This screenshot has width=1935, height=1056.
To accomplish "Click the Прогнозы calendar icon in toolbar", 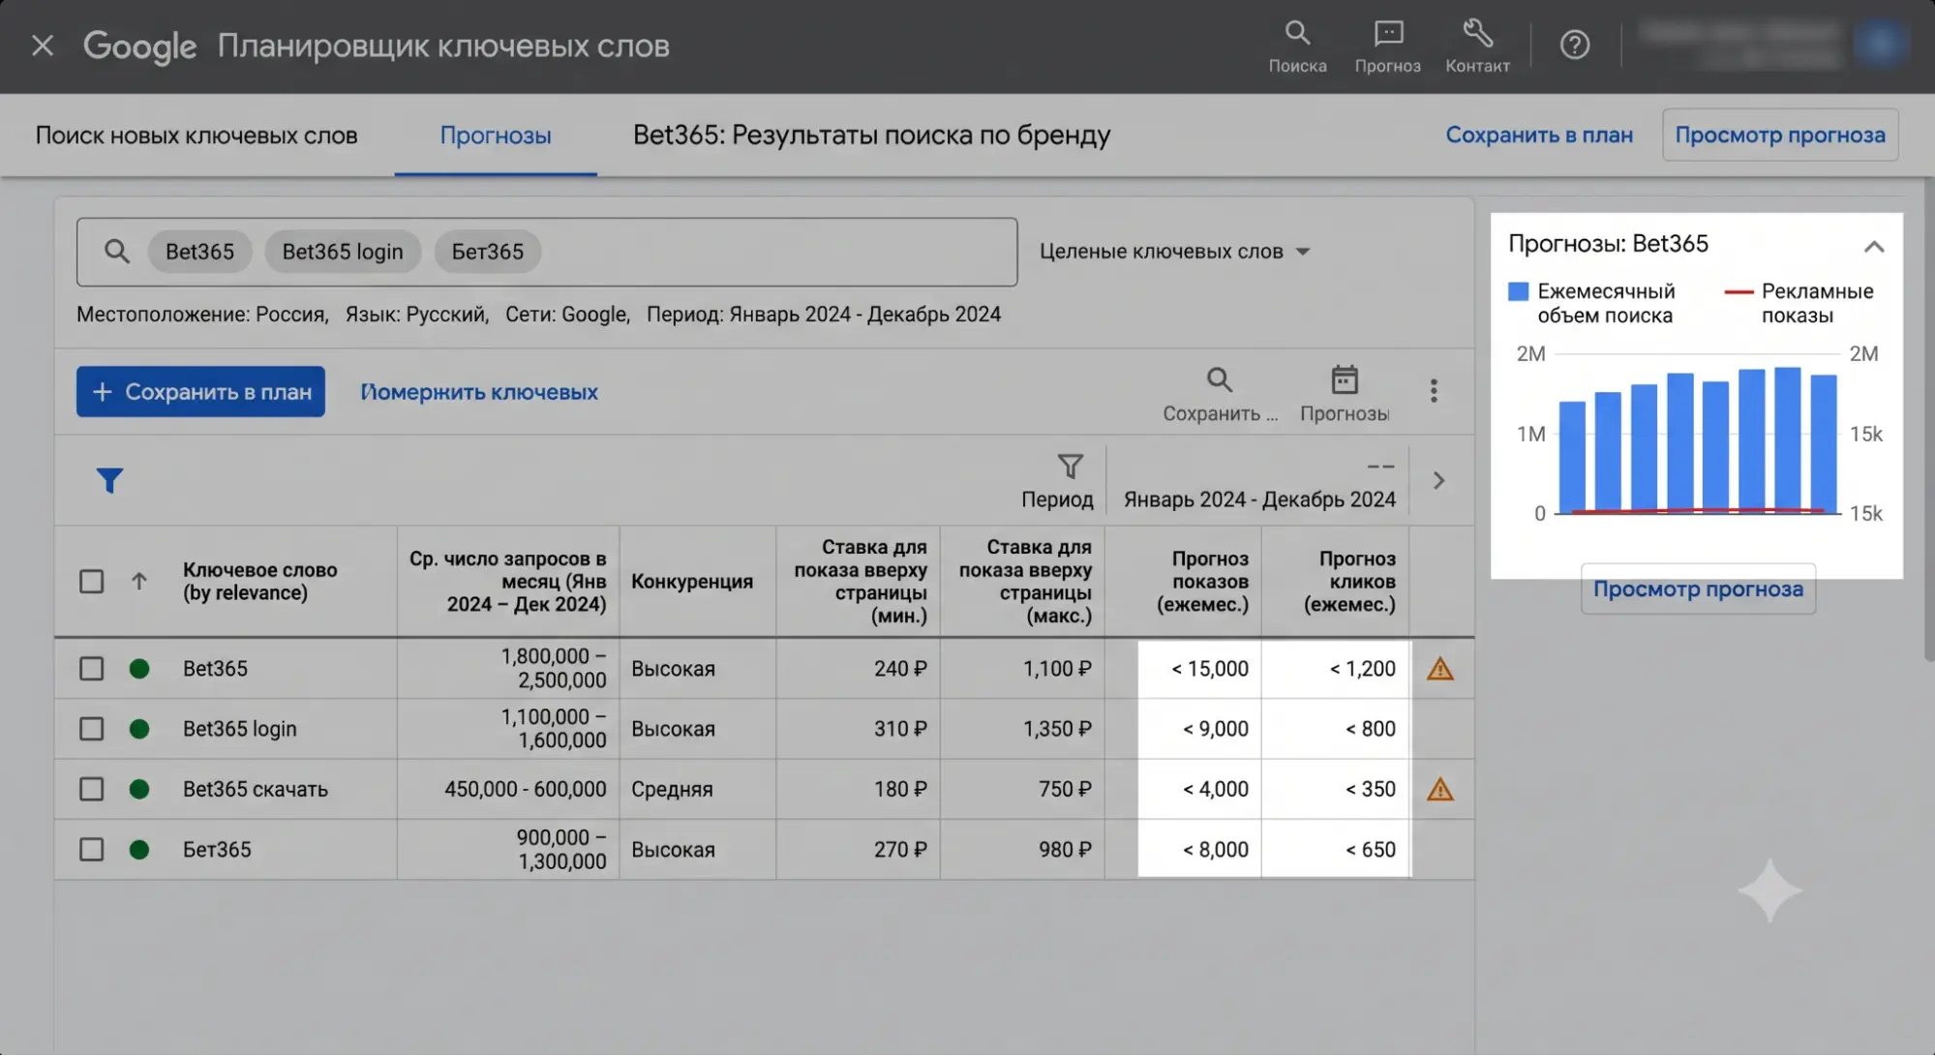I will 1345,379.
